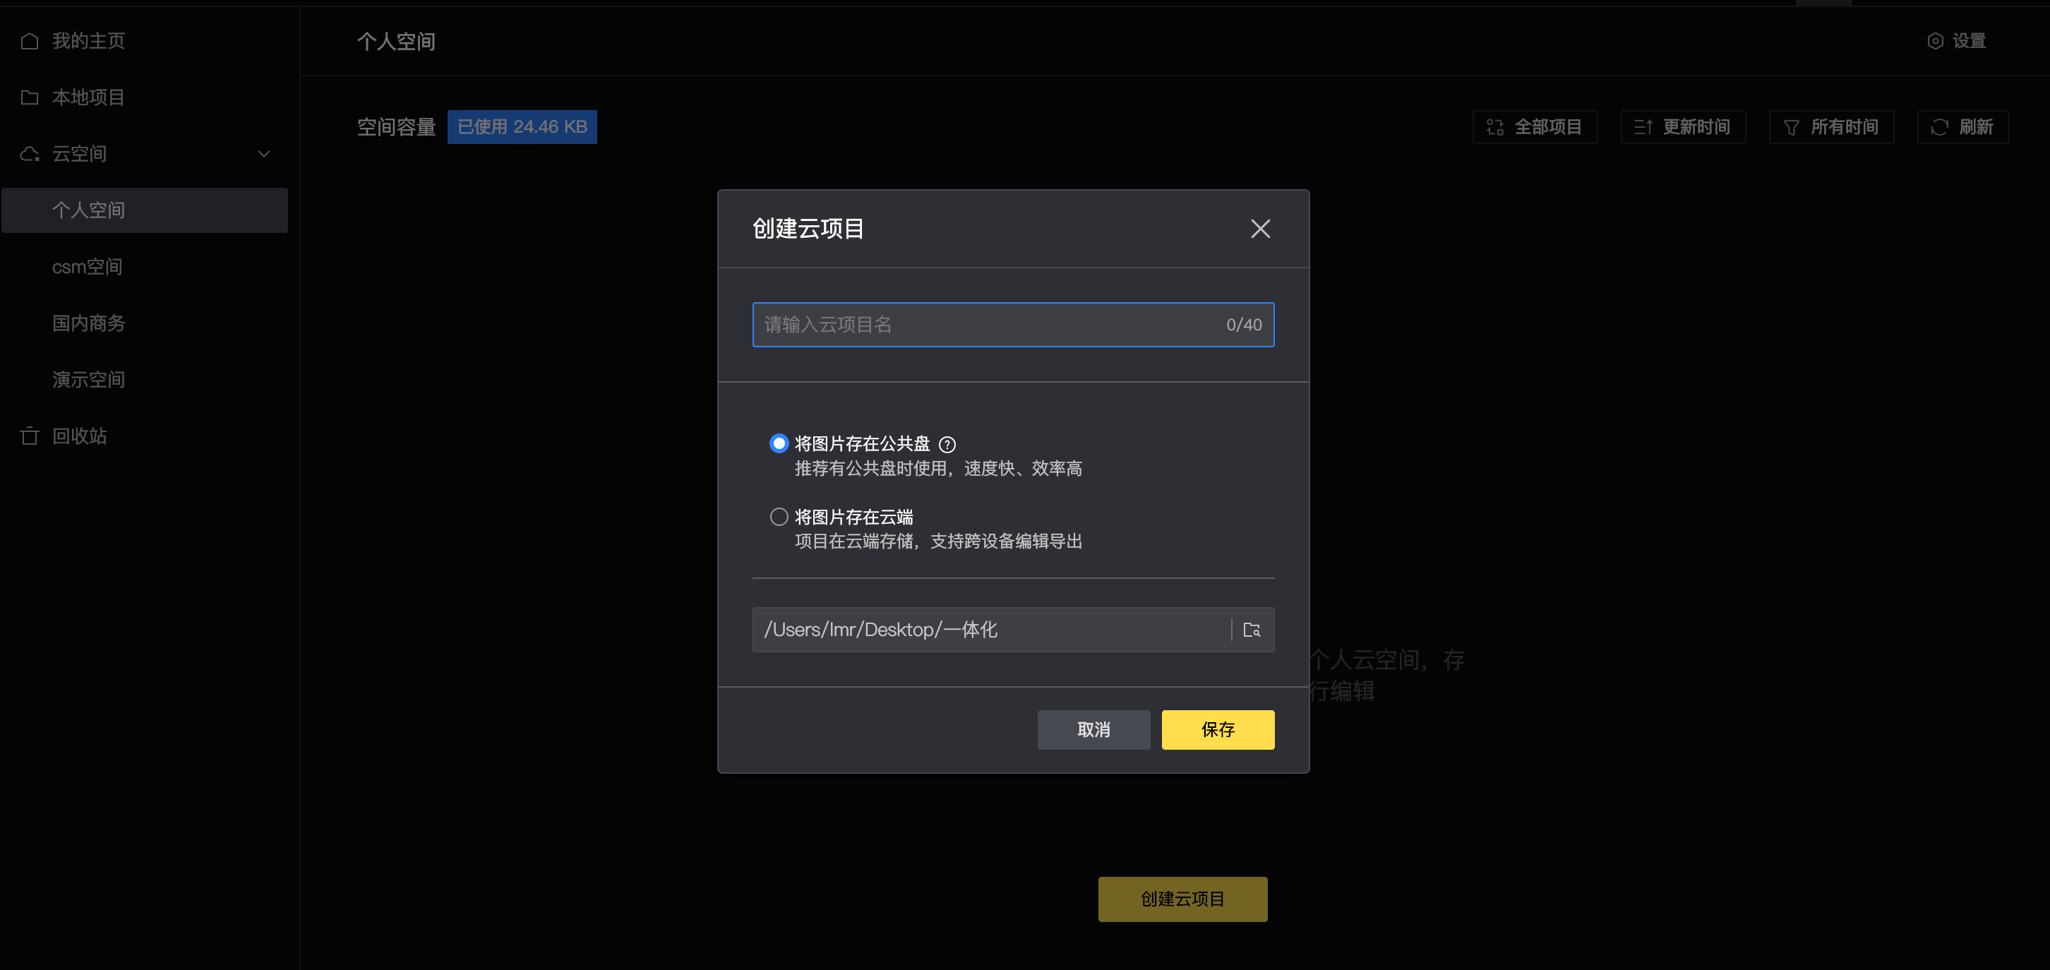This screenshot has width=2050, height=970.
Task: Click the folder icon beside 本地项目
Action: [30, 97]
